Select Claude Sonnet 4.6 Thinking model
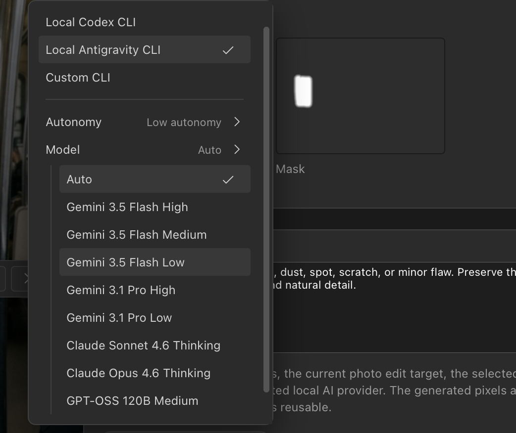This screenshot has height=433, width=516. click(x=155, y=346)
